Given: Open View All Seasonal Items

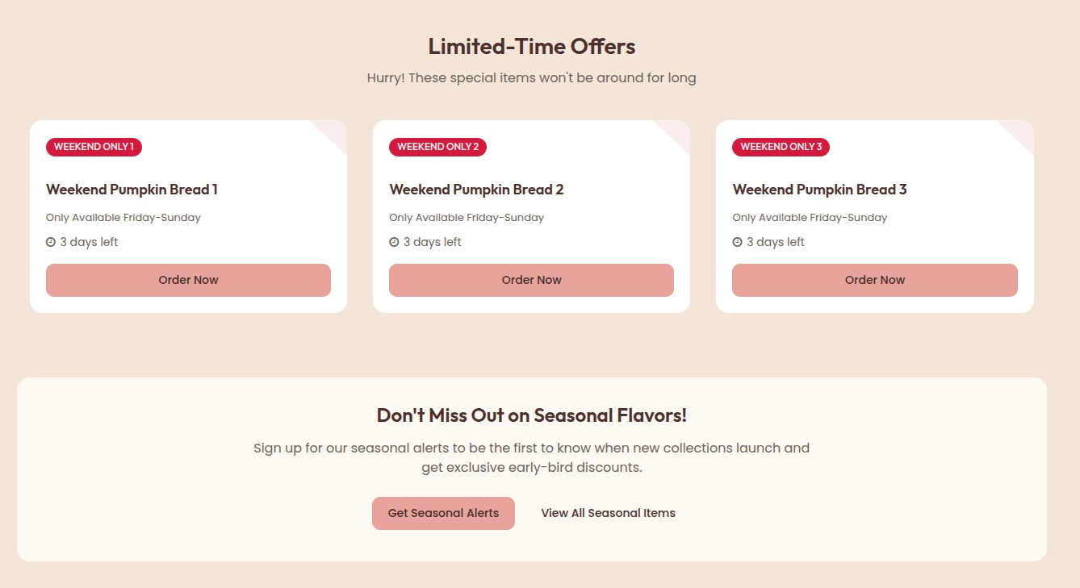Looking at the screenshot, I should (x=608, y=513).
